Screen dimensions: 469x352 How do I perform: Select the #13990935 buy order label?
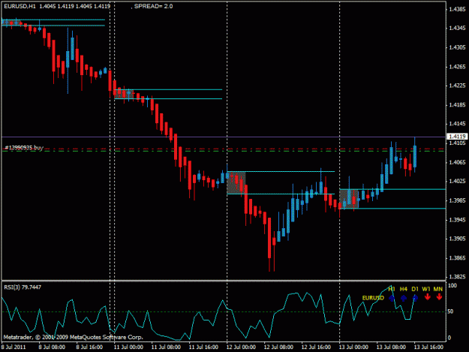point(24,147)
